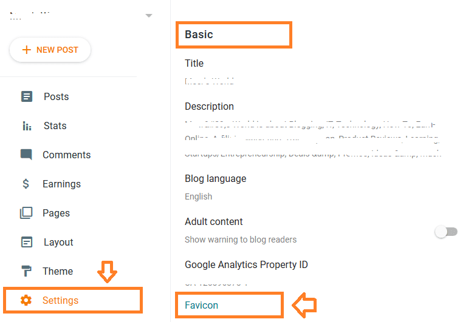This screenshot has width=474, height=322.
Task: Select the Earnings dollar sign icon
Action: [26, 184]
